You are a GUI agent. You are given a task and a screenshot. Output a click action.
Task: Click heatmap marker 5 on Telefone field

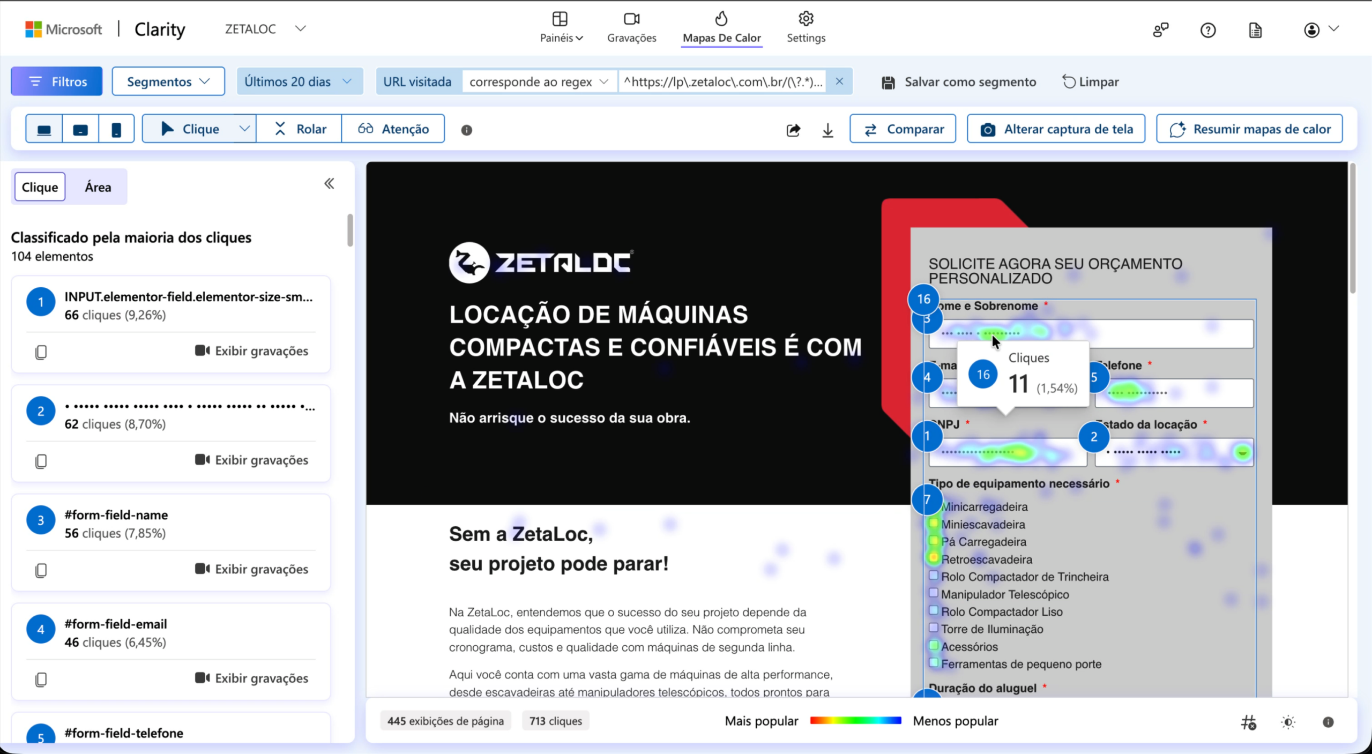(x=1095, y=377)
